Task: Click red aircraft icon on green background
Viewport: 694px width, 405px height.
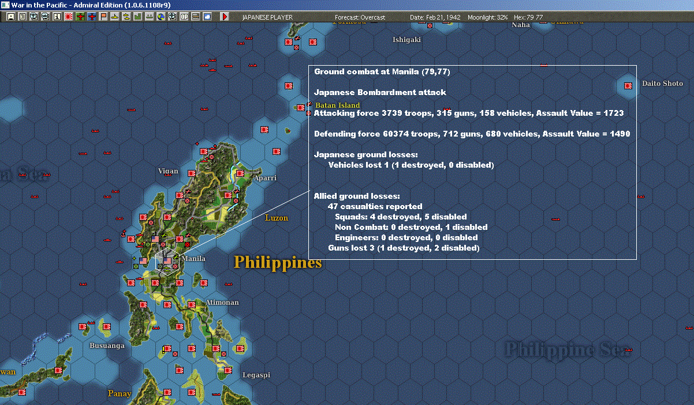Action: [80, 17]
